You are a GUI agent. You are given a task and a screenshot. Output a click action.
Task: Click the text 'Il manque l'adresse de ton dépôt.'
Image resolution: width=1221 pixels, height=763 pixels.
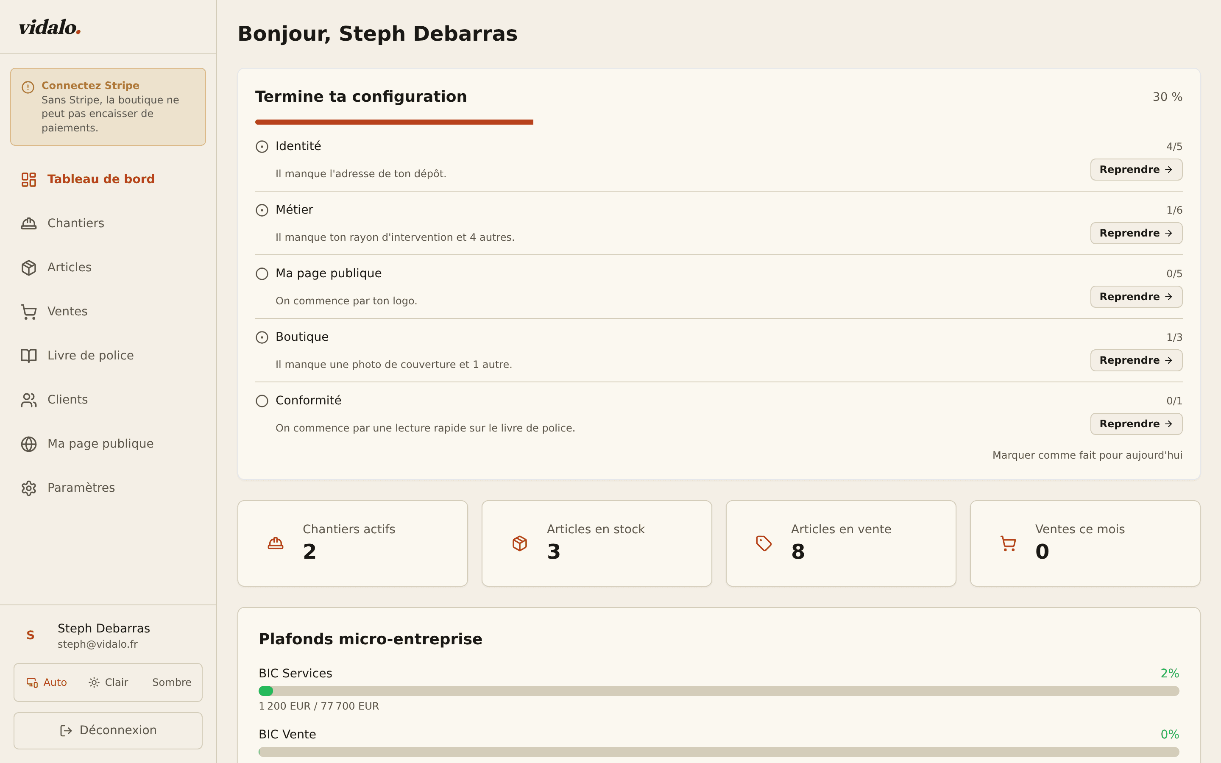point(361,174)
